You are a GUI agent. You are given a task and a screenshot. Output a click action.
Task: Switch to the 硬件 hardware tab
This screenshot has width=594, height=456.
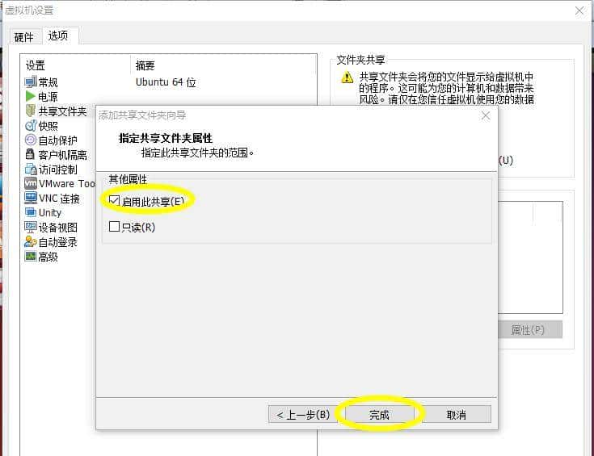24,37
